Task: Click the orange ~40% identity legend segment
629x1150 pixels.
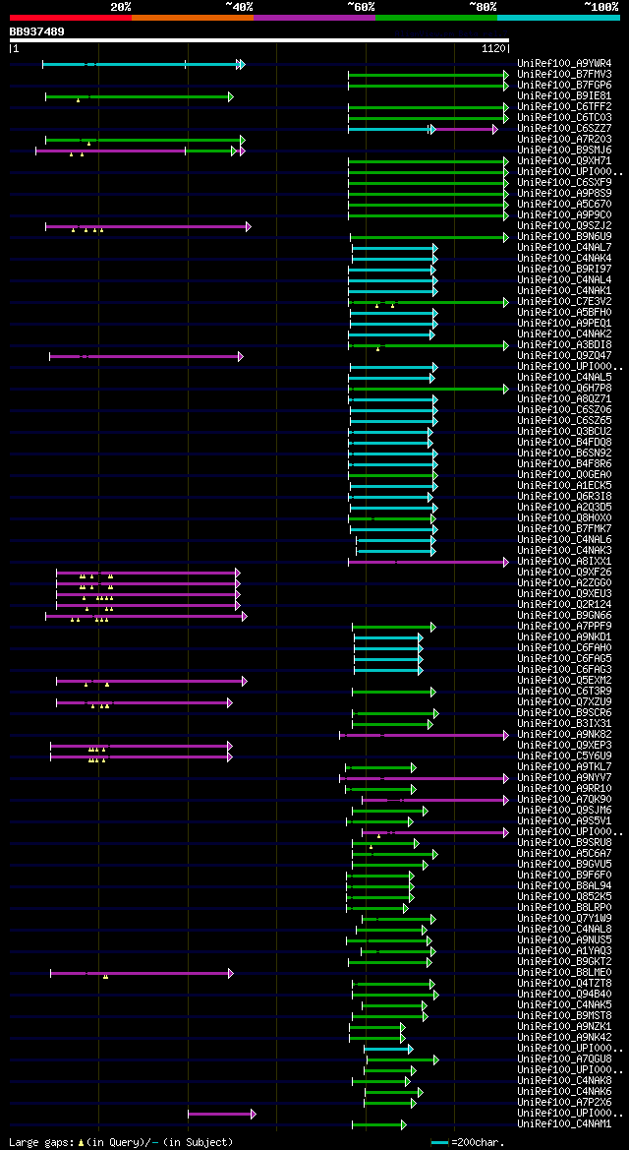Action: [x=193, y=17]
